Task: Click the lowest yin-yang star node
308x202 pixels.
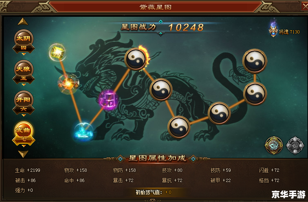Action: click(179, 127)
